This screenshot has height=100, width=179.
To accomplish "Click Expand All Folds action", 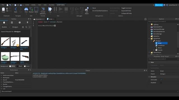I will tap(126, 11).
